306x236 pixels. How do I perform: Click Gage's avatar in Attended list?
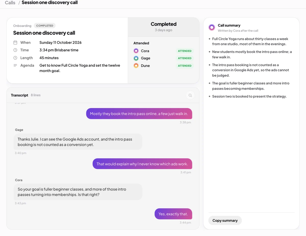point(136,58)
